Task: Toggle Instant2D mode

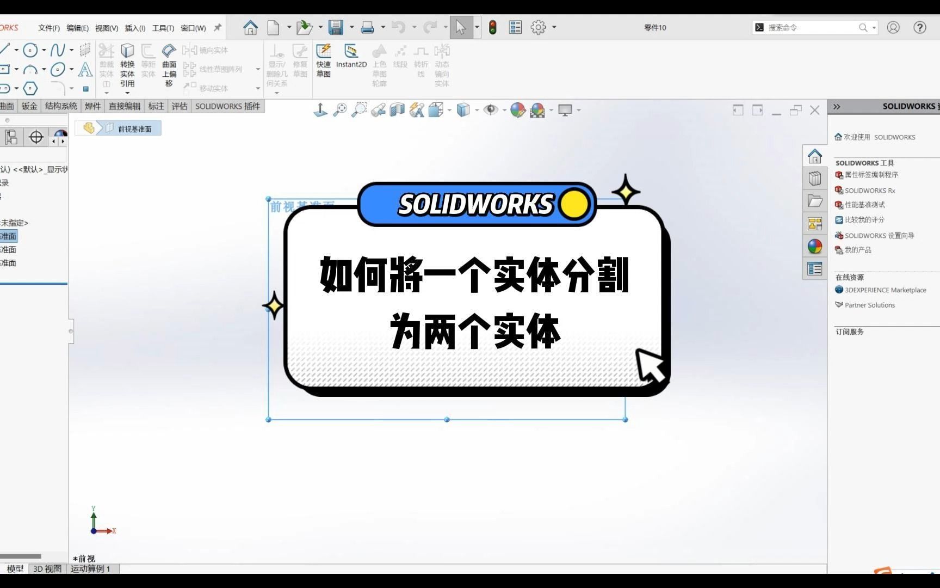Action: tap(351, 57)
